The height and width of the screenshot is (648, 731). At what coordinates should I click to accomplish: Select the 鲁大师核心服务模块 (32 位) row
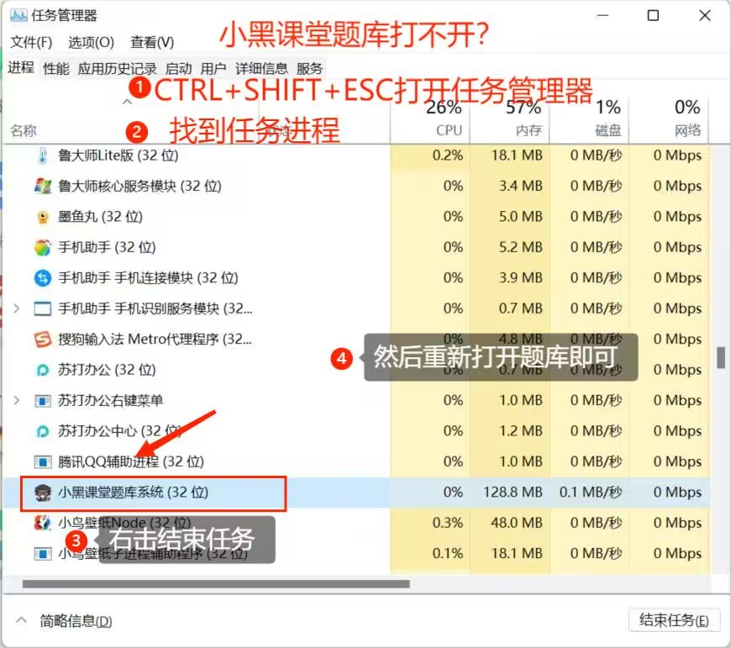[x=356, y=186]
